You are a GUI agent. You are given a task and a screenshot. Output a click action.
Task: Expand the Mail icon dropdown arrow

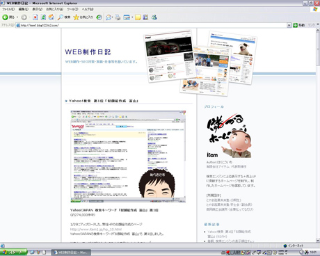pyautogui.click(x=113, y=17)
